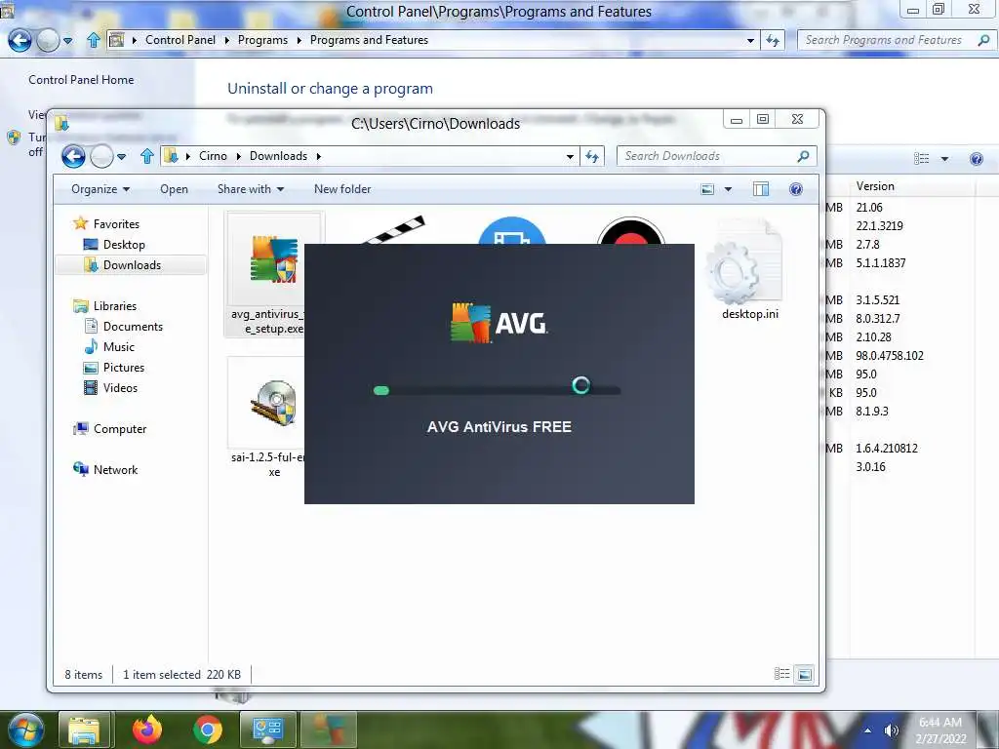Change view icon in Programs and Features
Image resolution: width=999 pixels, height=749 pixels.
(921, 159)
